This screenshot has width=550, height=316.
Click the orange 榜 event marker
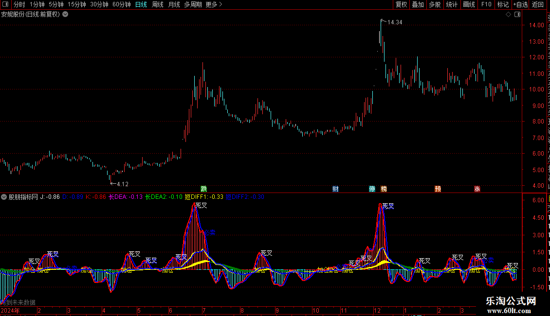384,189
